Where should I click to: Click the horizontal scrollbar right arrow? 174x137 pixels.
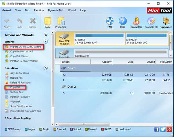coord(171,124)
